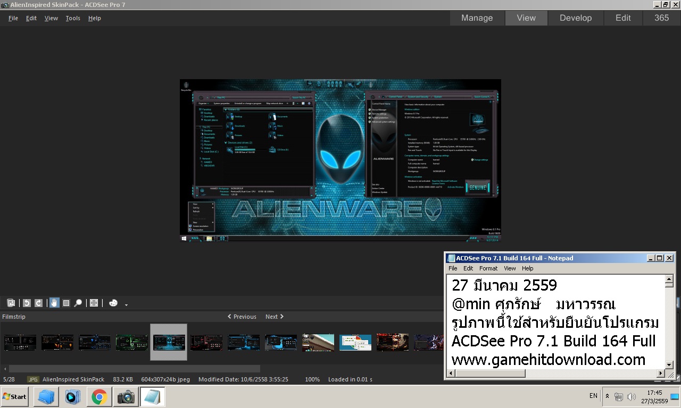This screenshot has height=408, width=681.
Task: Click Notepad horizontal scrollbar right arrow
Action: [661, 373]
